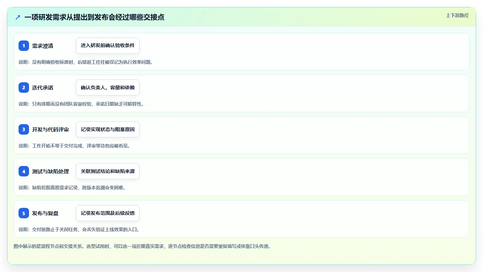
Task: Click the 测试与缺陷处理 step title
Action: (50, 172)
